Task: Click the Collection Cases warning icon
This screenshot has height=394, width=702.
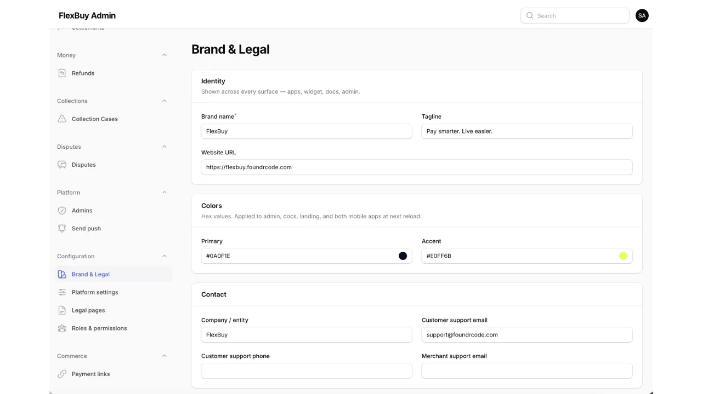Action: (x=62, y=119)
